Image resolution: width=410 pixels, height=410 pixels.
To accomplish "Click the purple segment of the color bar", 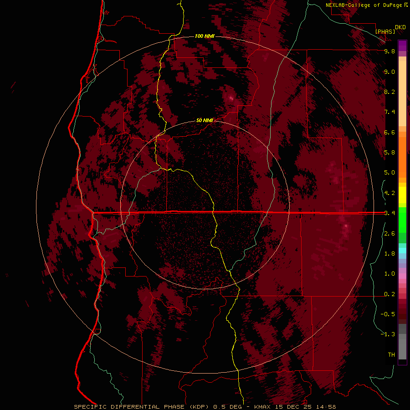I will [402, 46].
